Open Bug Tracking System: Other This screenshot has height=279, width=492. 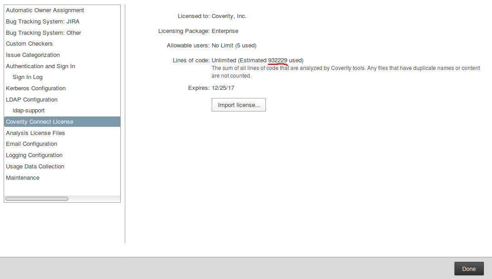(x=62, y=33)
